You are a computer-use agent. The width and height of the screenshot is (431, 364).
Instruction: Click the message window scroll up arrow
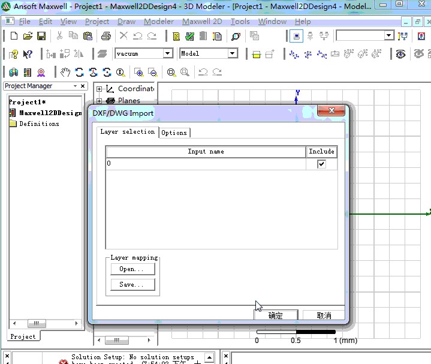tap(209, 357)
